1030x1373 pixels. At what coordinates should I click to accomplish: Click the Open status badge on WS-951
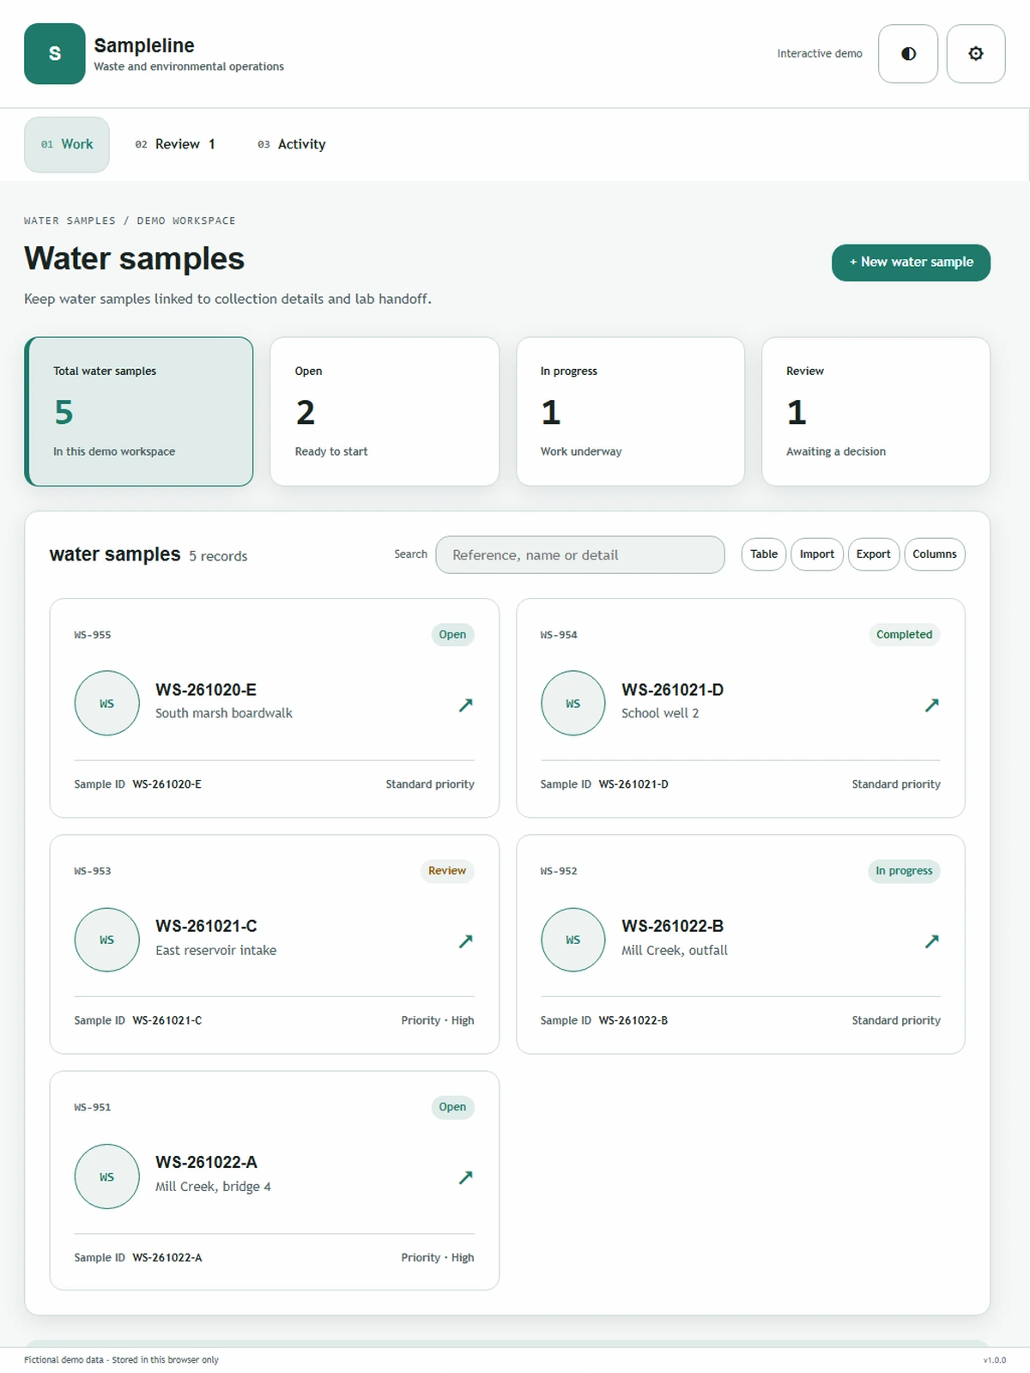(x=452, y=1107)
